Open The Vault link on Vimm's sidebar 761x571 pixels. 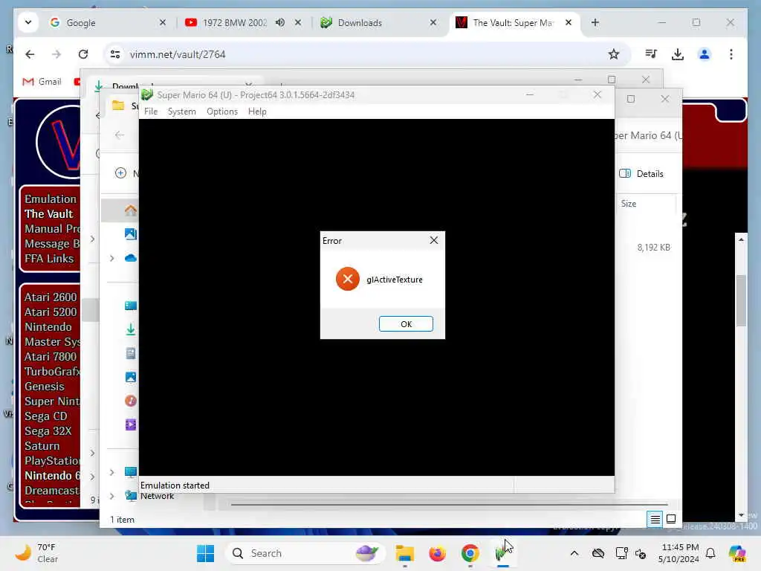[x=48, y=214]
